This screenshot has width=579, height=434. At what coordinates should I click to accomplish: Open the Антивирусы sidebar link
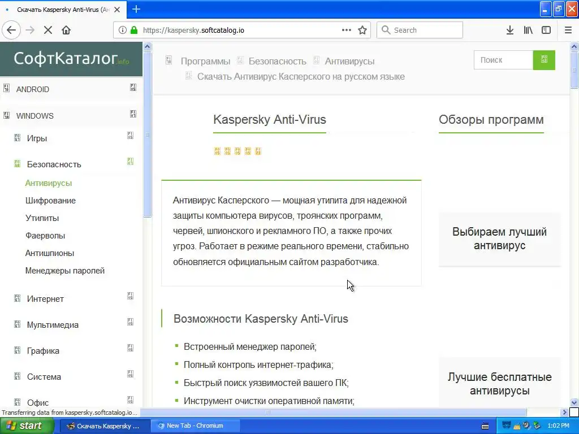(49, 183)
